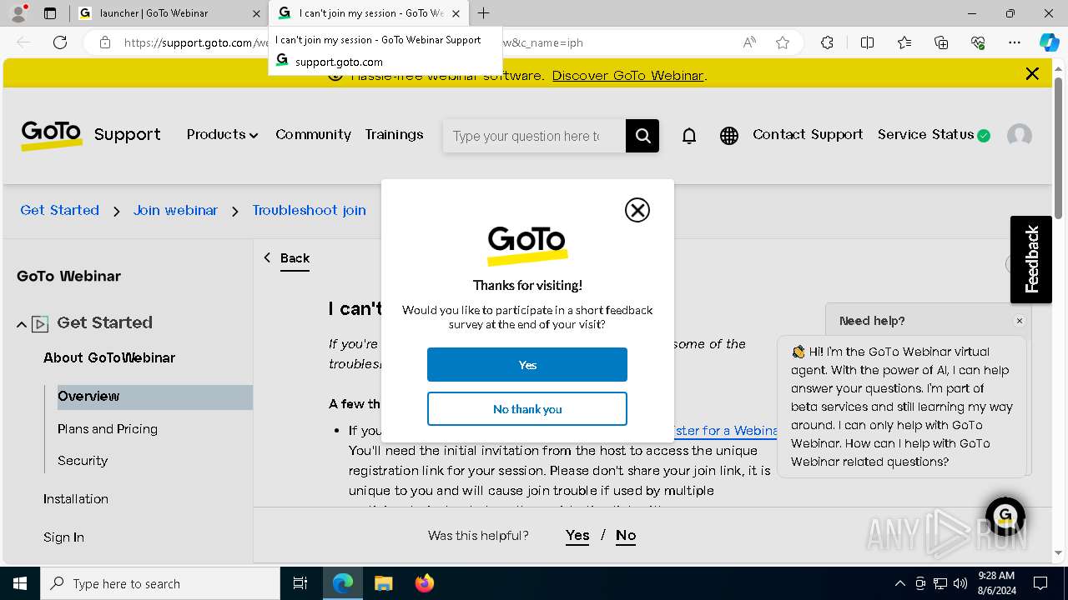Open Community menu item
Screen dimensions: 1068x600
(x=313, y=134)
